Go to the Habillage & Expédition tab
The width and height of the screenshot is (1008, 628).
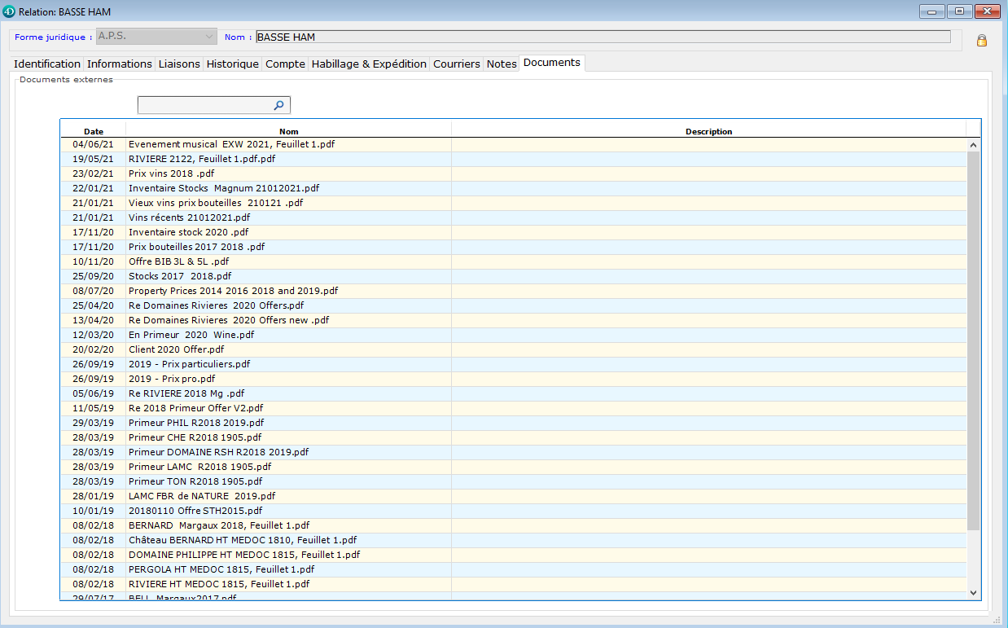(369, 64)
